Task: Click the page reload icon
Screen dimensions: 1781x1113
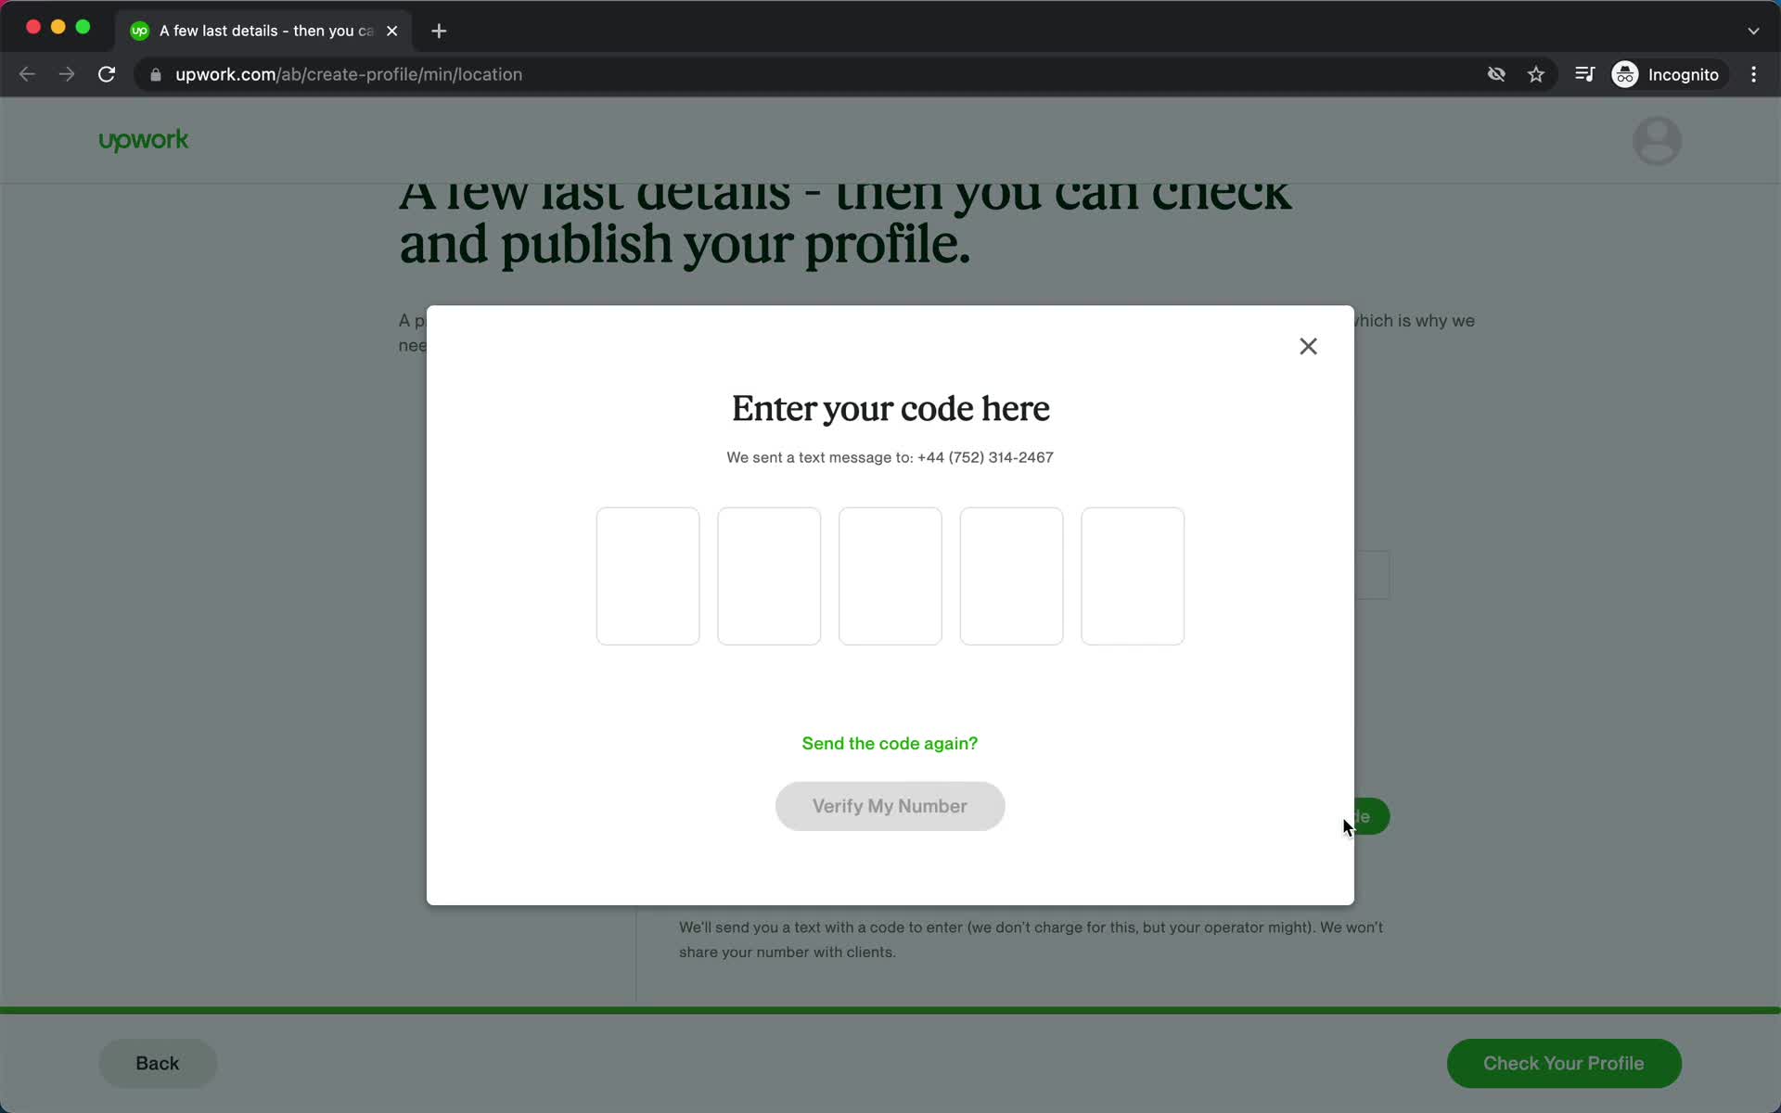Action: 109,74
